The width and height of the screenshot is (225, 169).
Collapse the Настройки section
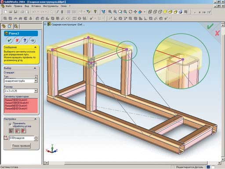[35, 119]
